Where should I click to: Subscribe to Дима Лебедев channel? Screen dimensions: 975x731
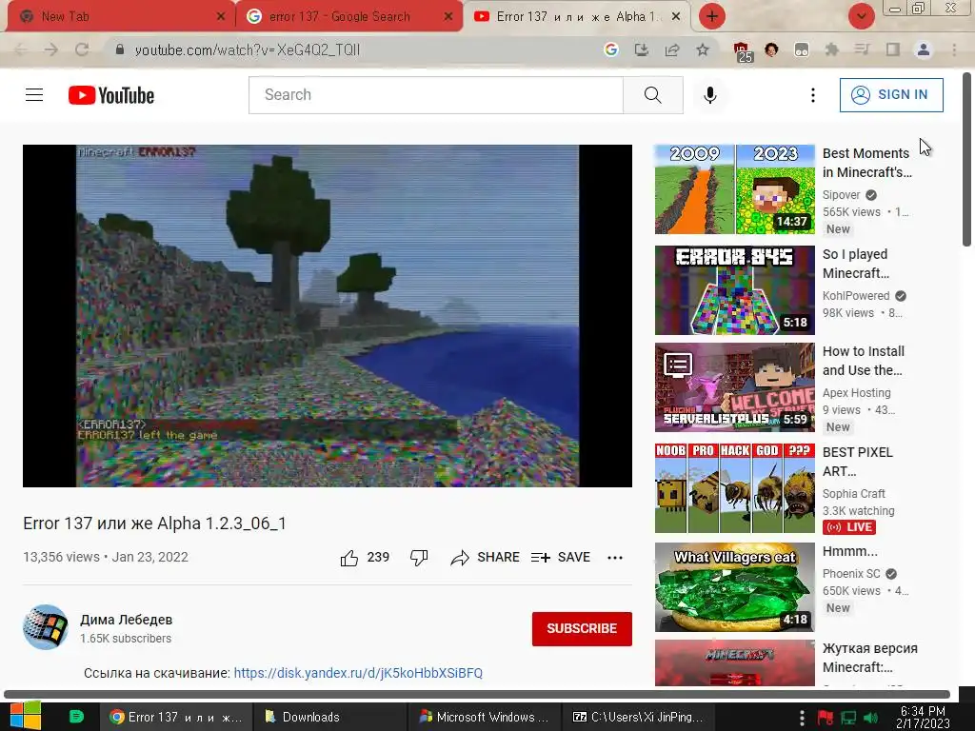click(x=582, y=628)
